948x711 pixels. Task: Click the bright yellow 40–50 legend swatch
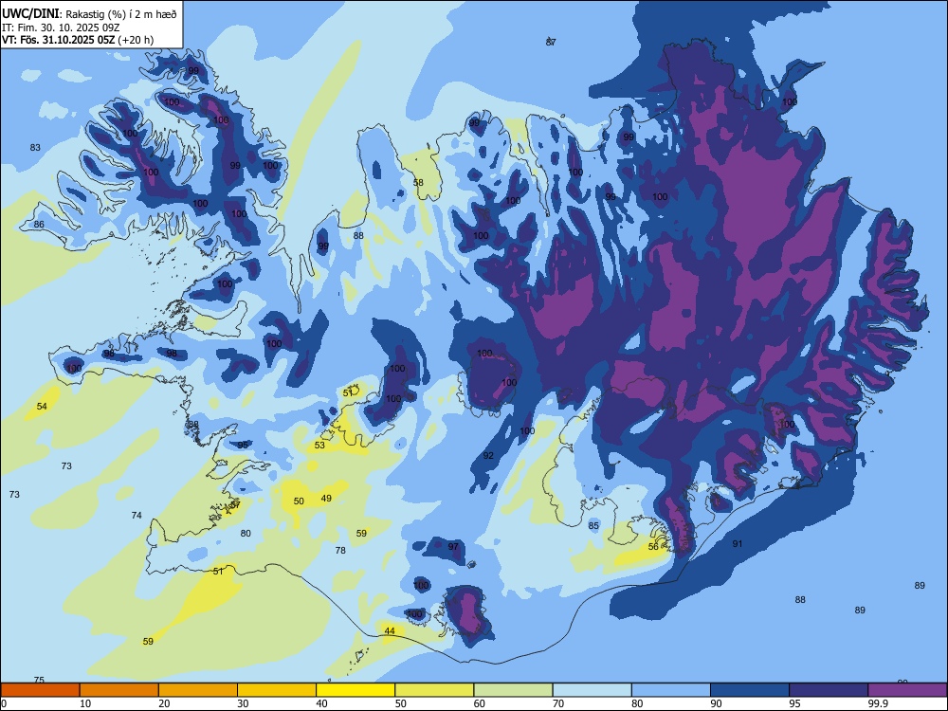click(355, 690)
